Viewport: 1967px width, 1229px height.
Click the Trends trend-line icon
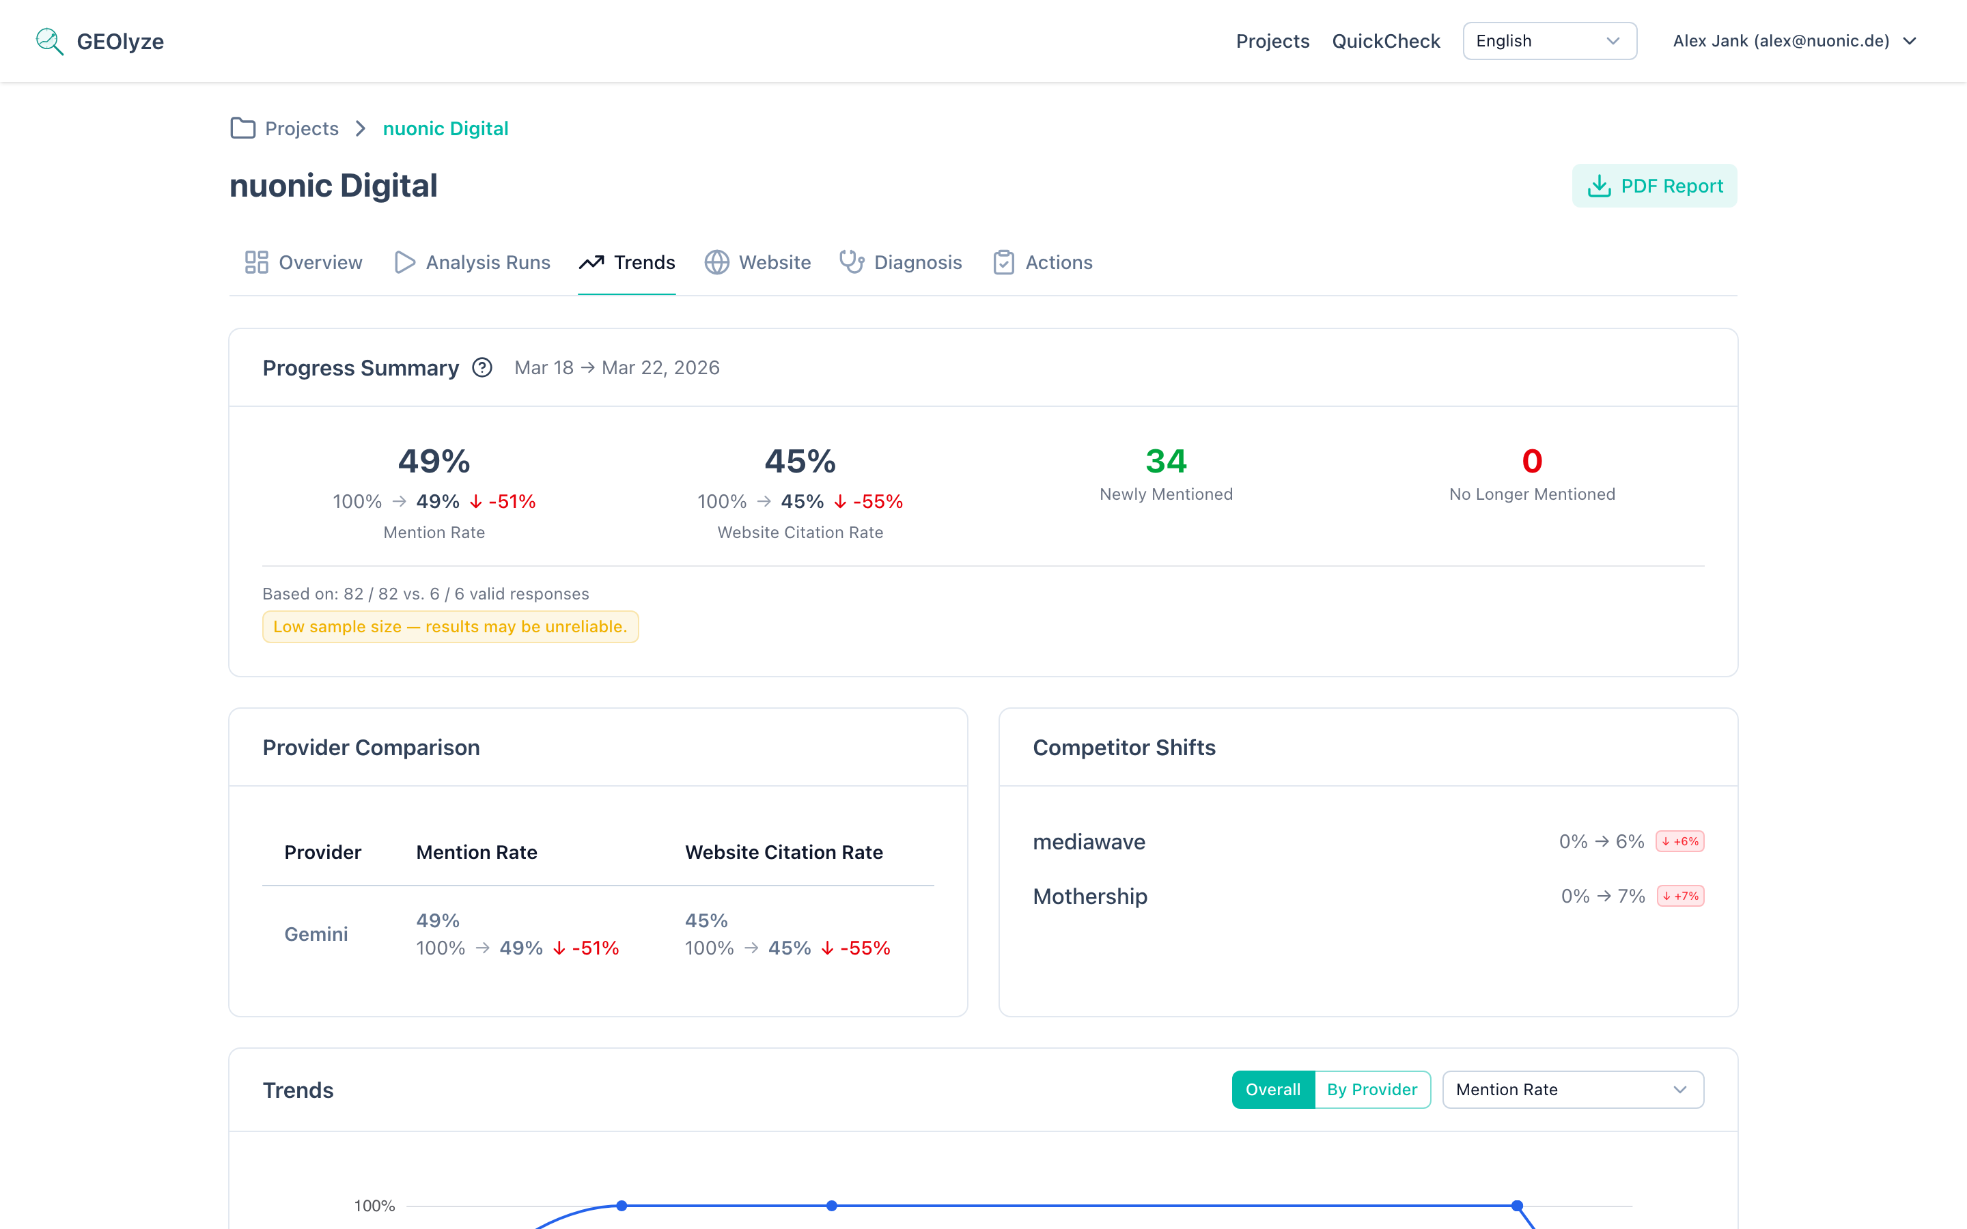pos(593,262)
